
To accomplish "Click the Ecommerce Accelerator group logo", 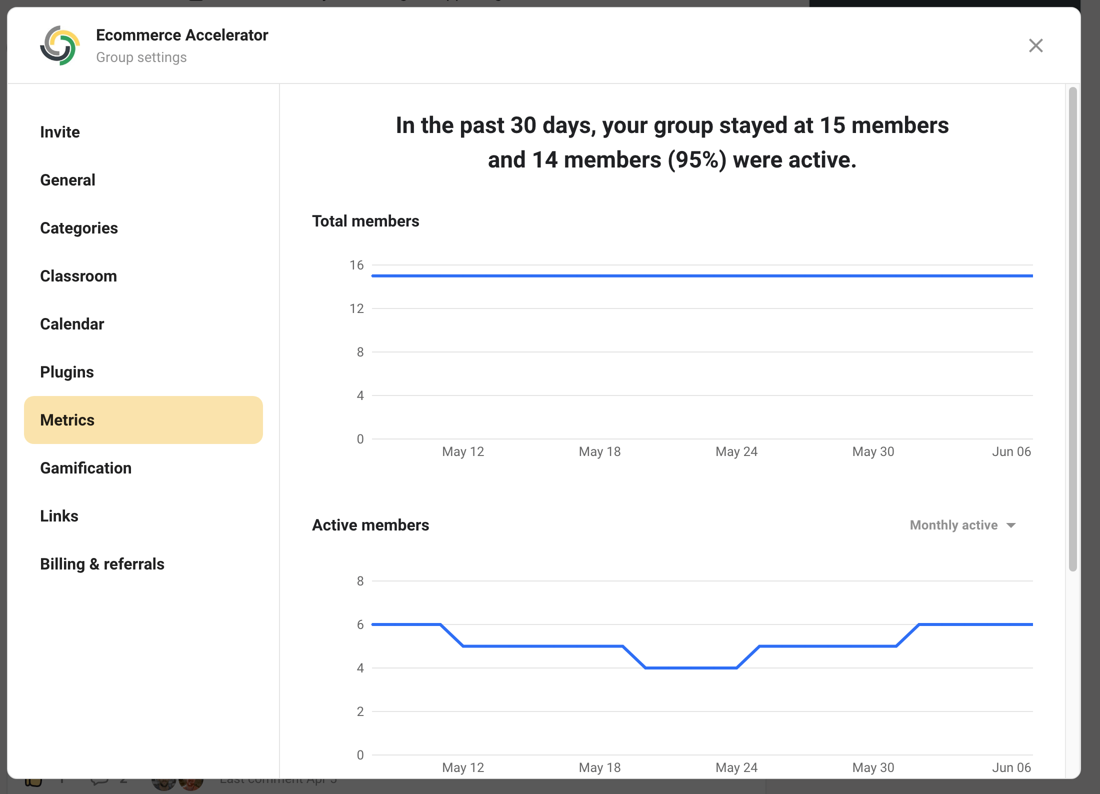I will coord(60,45).
